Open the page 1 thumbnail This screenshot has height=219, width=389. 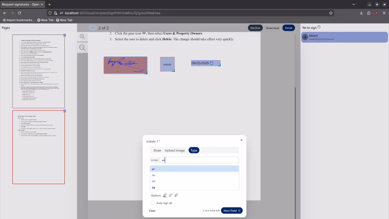pos(39,71)
